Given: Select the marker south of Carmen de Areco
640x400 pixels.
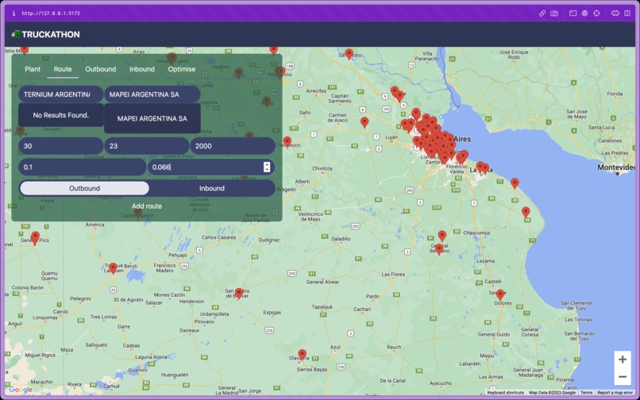Looking at the screenshot, I should 364,122.
